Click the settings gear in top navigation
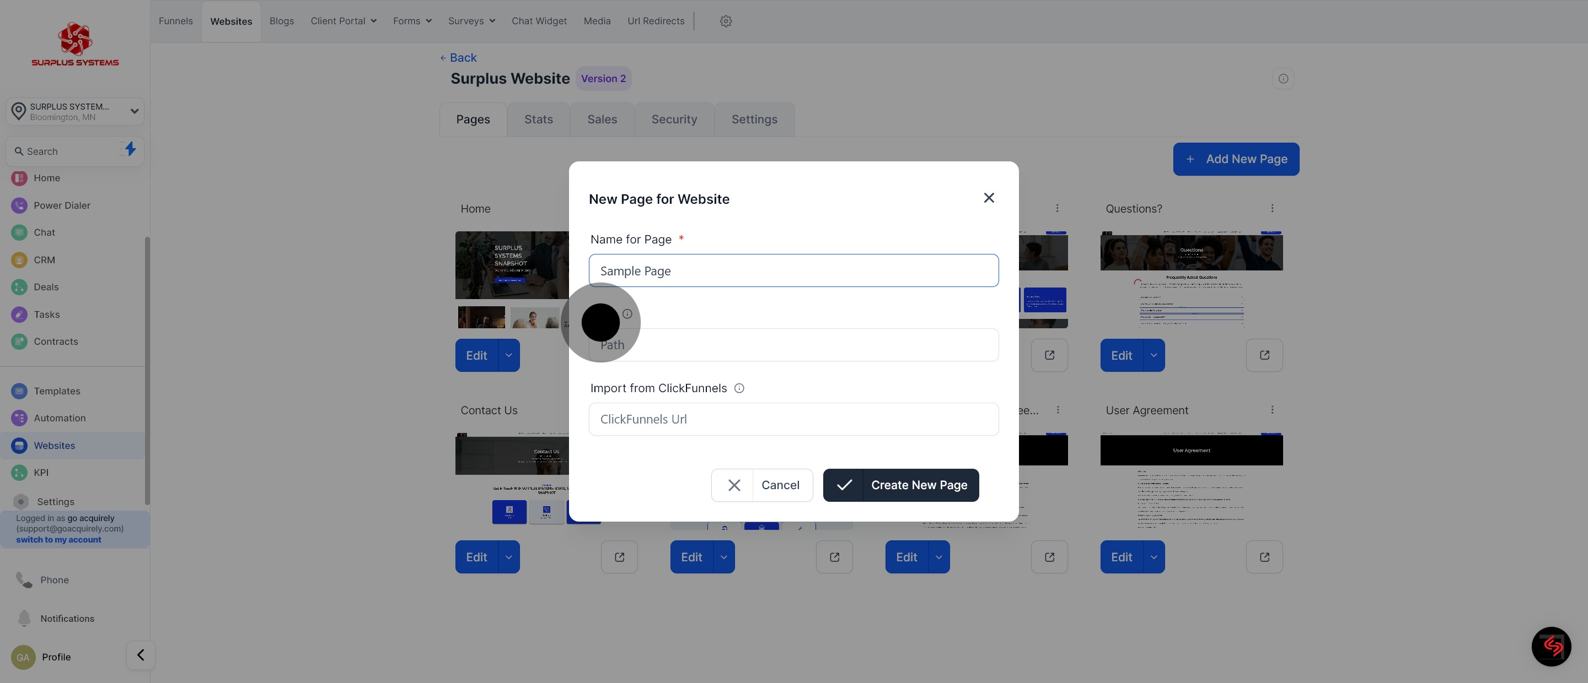Viewport: 1588px width, 683px height. [x=726, y=21]
